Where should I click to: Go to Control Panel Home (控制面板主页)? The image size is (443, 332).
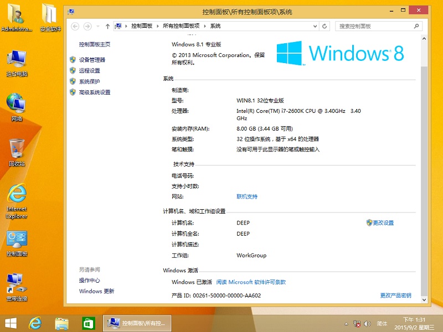coord(94,44)
